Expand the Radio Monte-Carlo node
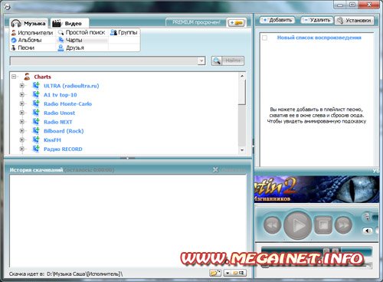This screenshot has height=282, width=383. (x=22, y=103)
